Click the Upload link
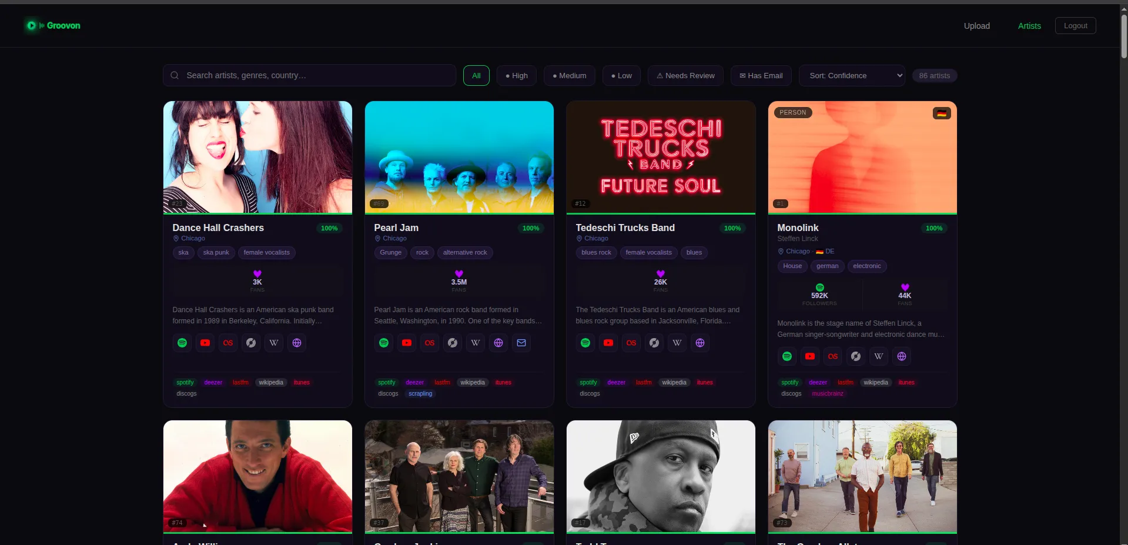Image resolution: width=1128 pixels, height=545 pixels. pyautogui.click(x=976, y=25)
